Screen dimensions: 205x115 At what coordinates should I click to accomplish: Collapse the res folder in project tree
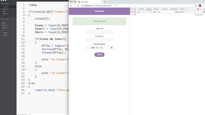[x=3, y=30]
